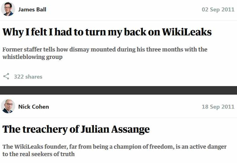This screenshot has height=163, width=237.
Task: Click the 18 Sep 2011 date
Action: [x=218, y=107]
